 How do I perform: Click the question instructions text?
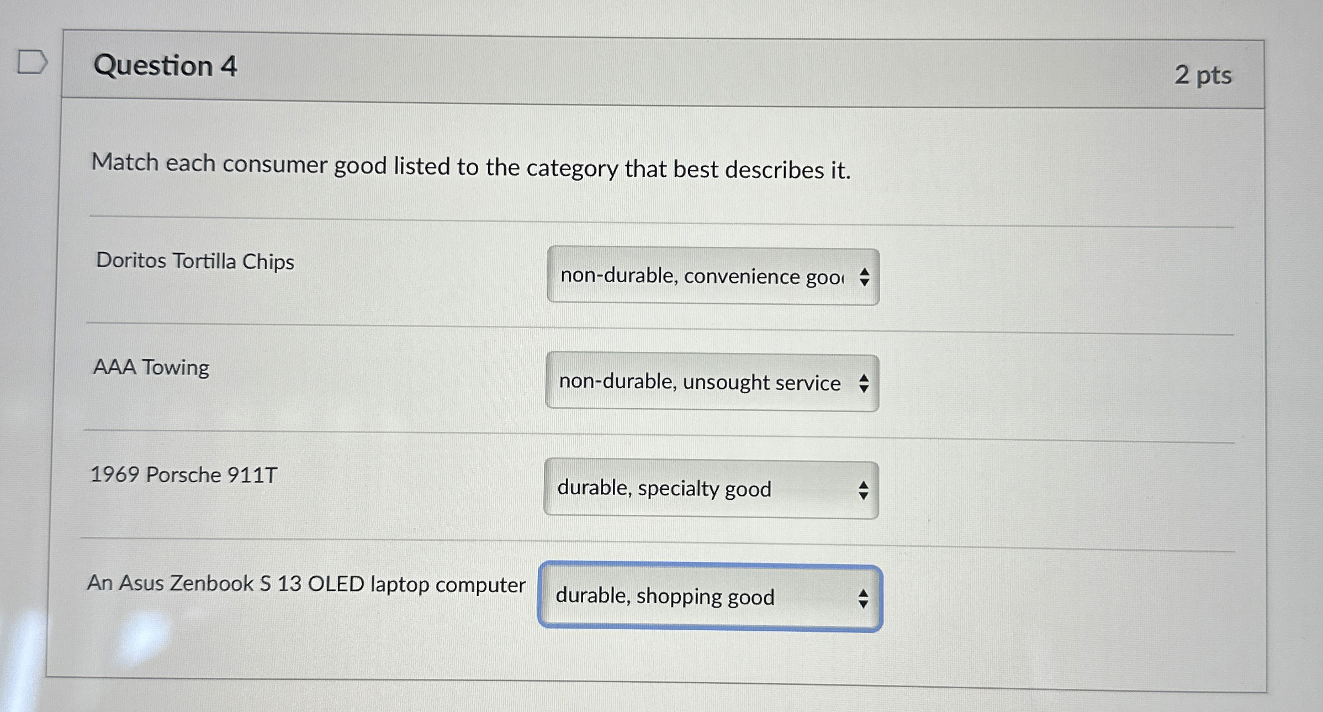coord(470,167)
